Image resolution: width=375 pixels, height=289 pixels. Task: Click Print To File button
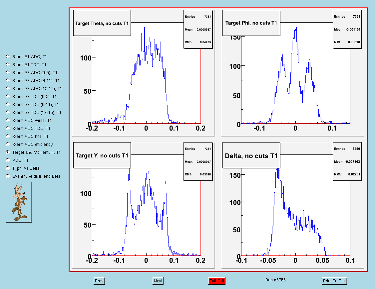coord(334,281)
